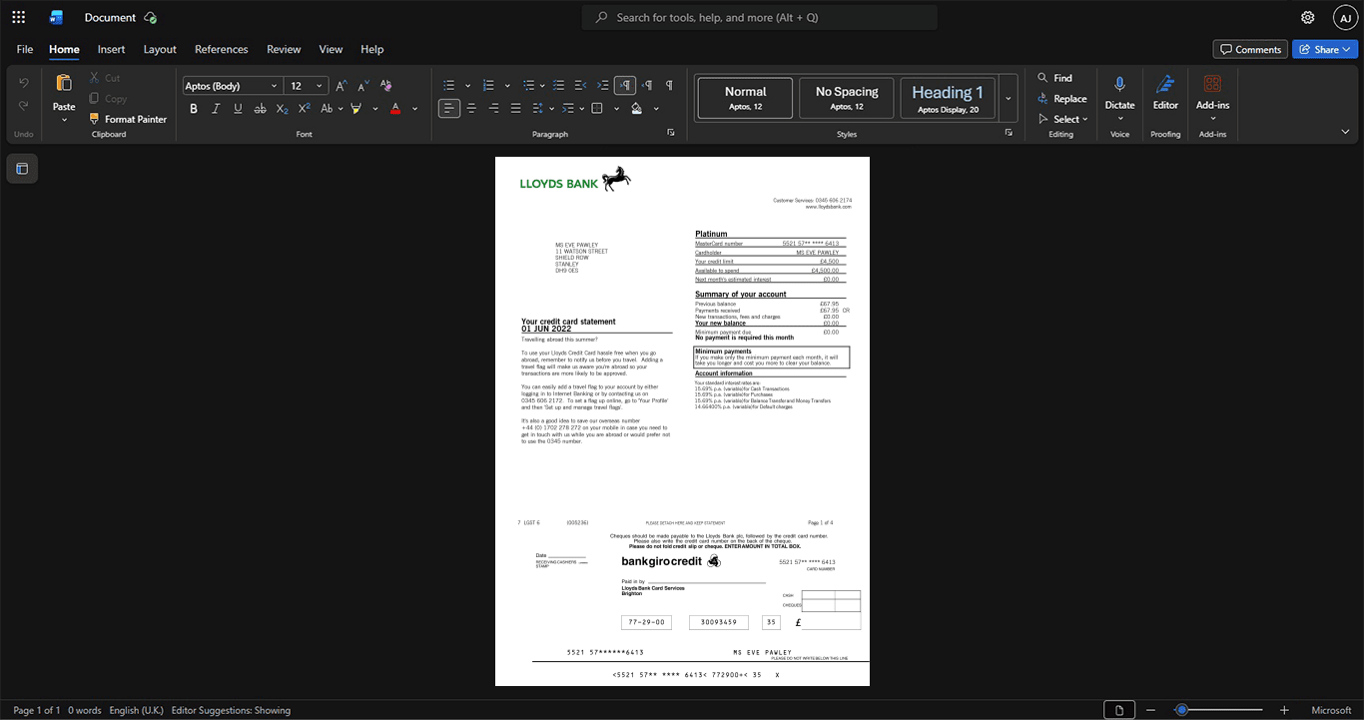Open the navigation pane icon
The image size is (1364, 720).
tap(22, 169)
